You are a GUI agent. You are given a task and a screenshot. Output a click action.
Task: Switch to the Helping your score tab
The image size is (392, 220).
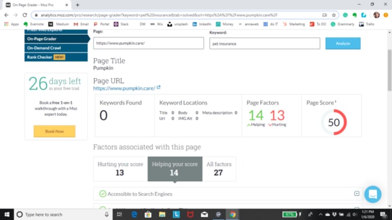[175, 169]
